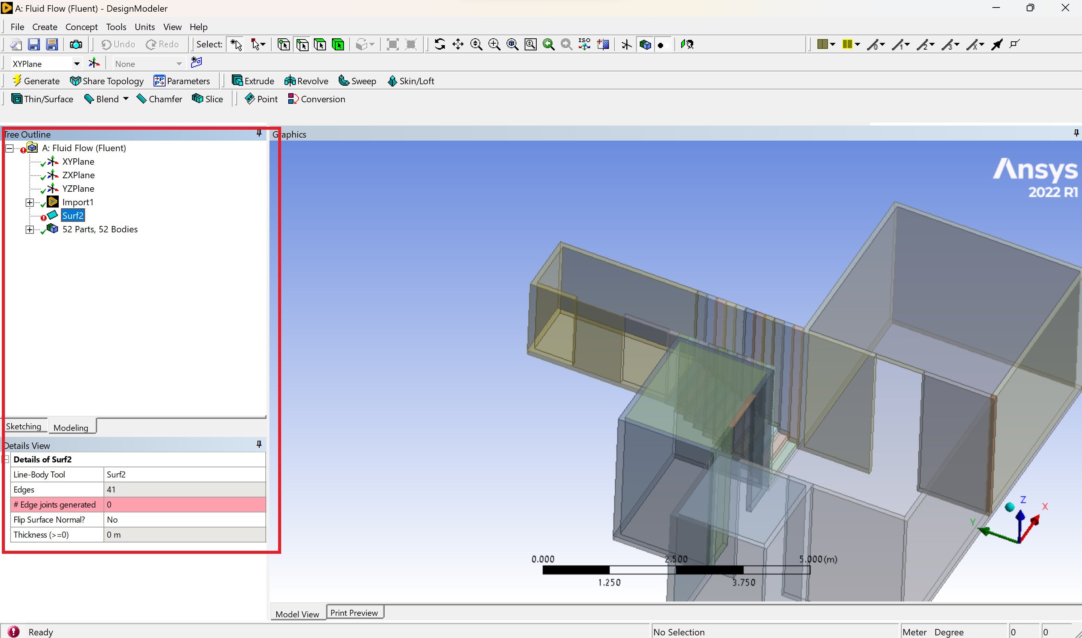The height and width of the screenshot is (638, 1082).
Task: Open the Concept menu
Action: pos(81,27)
